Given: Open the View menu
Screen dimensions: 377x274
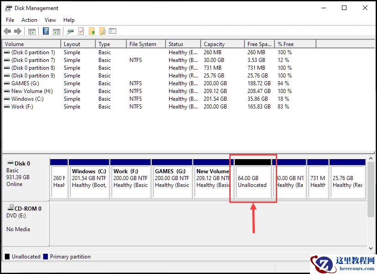Looking at the screenshot, I should pyautogui.click(x=50, y=20).
